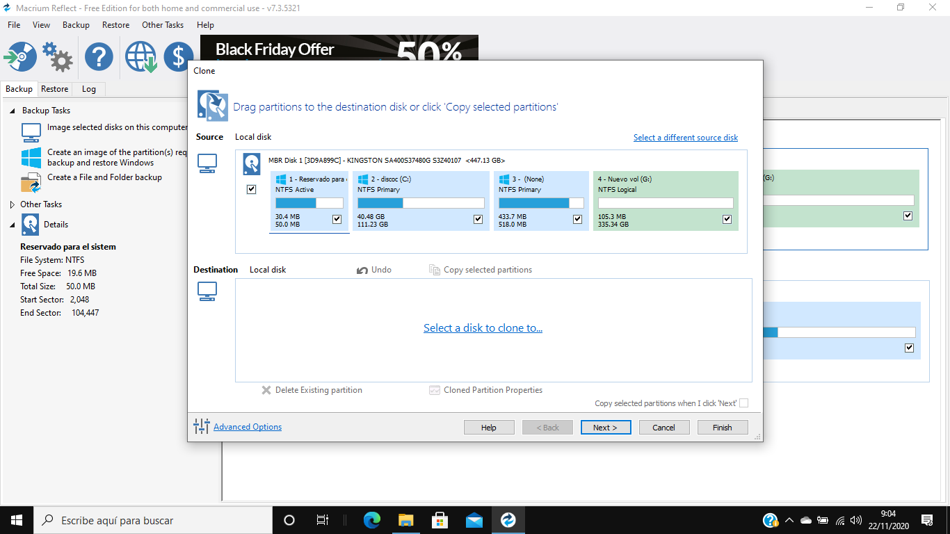Click the disk backup toolbar icon
The width and height of the screenshot is (950, 534).
tap(19, 56)
